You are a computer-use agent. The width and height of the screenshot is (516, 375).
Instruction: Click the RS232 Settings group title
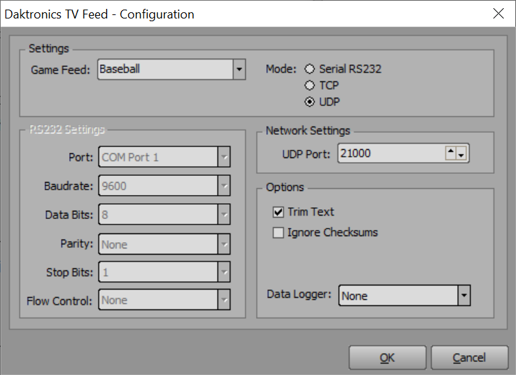pyautogui.click(x=67, y=129)
